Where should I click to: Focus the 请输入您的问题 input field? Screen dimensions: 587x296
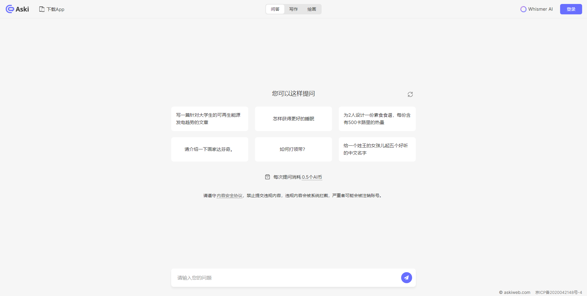pyautogui.click(x=284, y=278)
